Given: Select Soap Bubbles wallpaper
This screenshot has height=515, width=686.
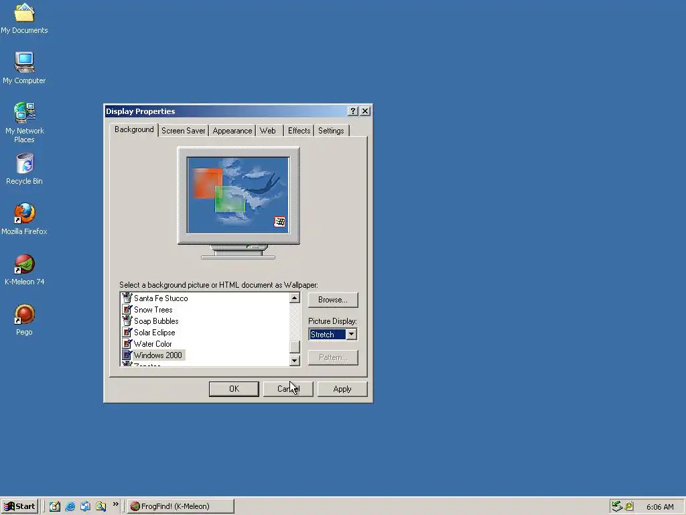Looking at the screenshot, I should click(156, 321).
